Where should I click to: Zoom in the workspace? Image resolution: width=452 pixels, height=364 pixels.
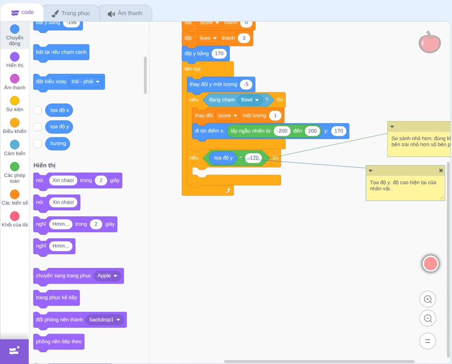point(428,299)
